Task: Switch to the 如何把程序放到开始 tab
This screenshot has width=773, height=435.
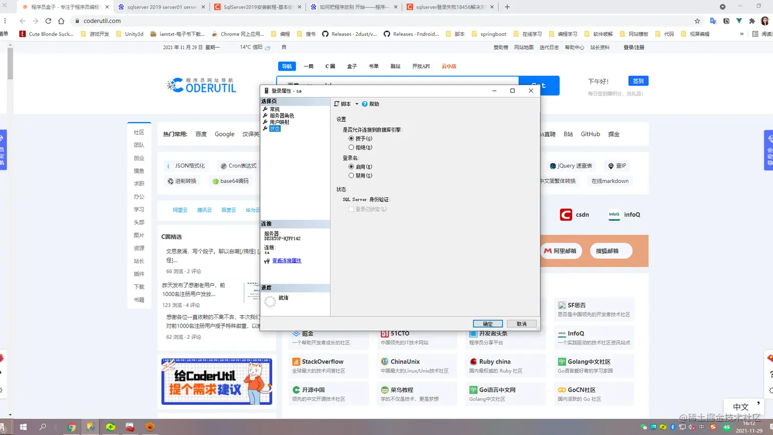Action: point(353,7)
